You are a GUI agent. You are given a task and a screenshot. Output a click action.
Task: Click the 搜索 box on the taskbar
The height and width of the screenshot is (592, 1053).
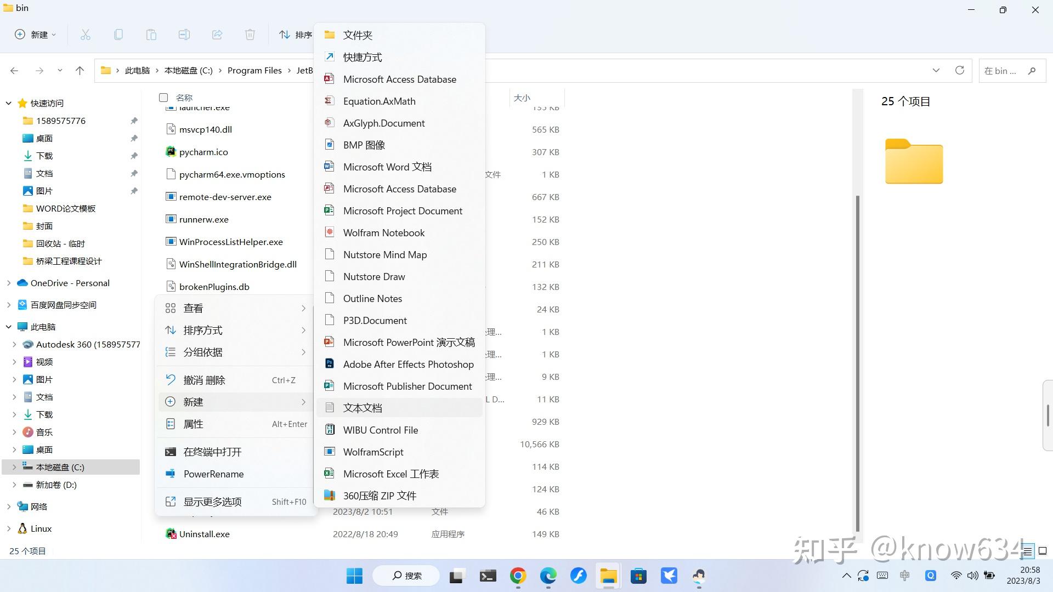click(406, 576)
